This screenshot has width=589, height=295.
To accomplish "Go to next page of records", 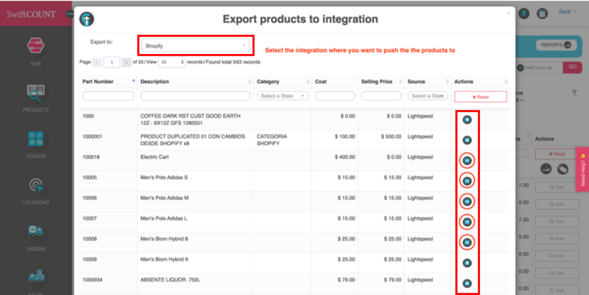I will [127, 62].
